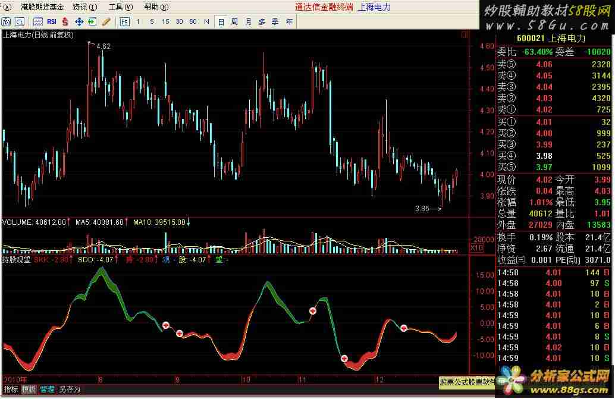Click the 管理 tab at bottom

tap(47, 389)
